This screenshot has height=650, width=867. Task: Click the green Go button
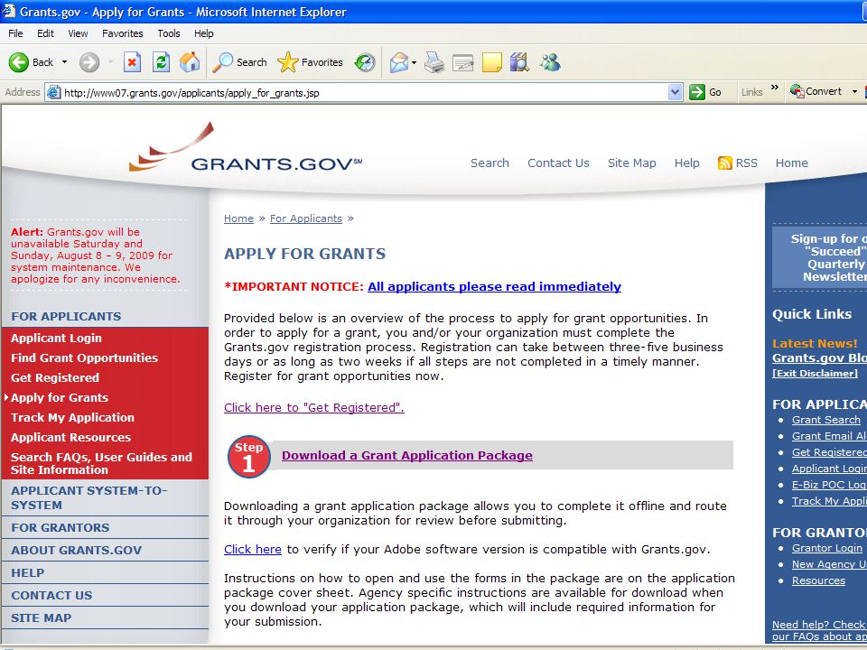click(705, 92)
